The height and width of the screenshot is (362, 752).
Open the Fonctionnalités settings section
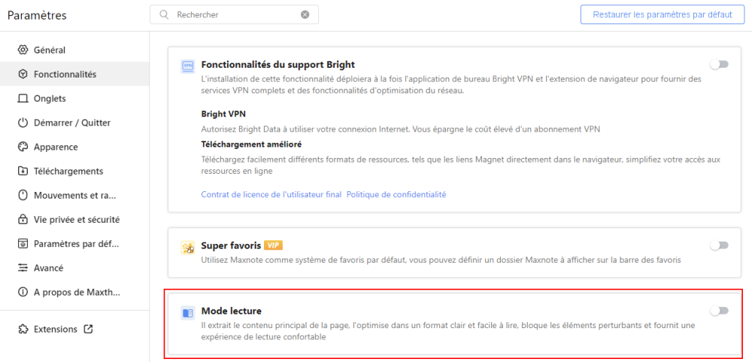click(x=65, y=75)
